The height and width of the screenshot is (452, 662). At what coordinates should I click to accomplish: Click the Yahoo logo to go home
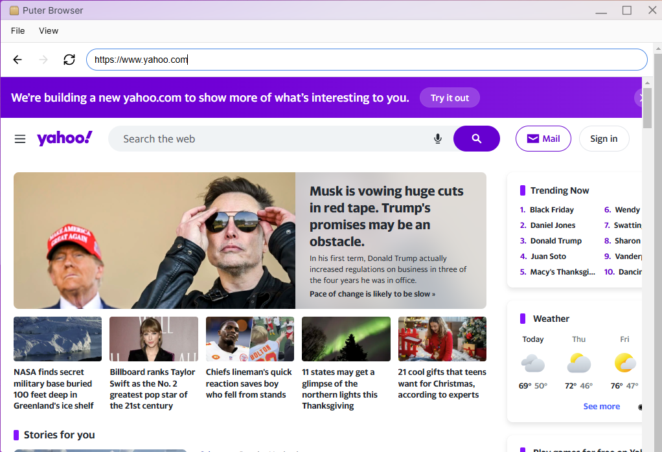[65, 138]
